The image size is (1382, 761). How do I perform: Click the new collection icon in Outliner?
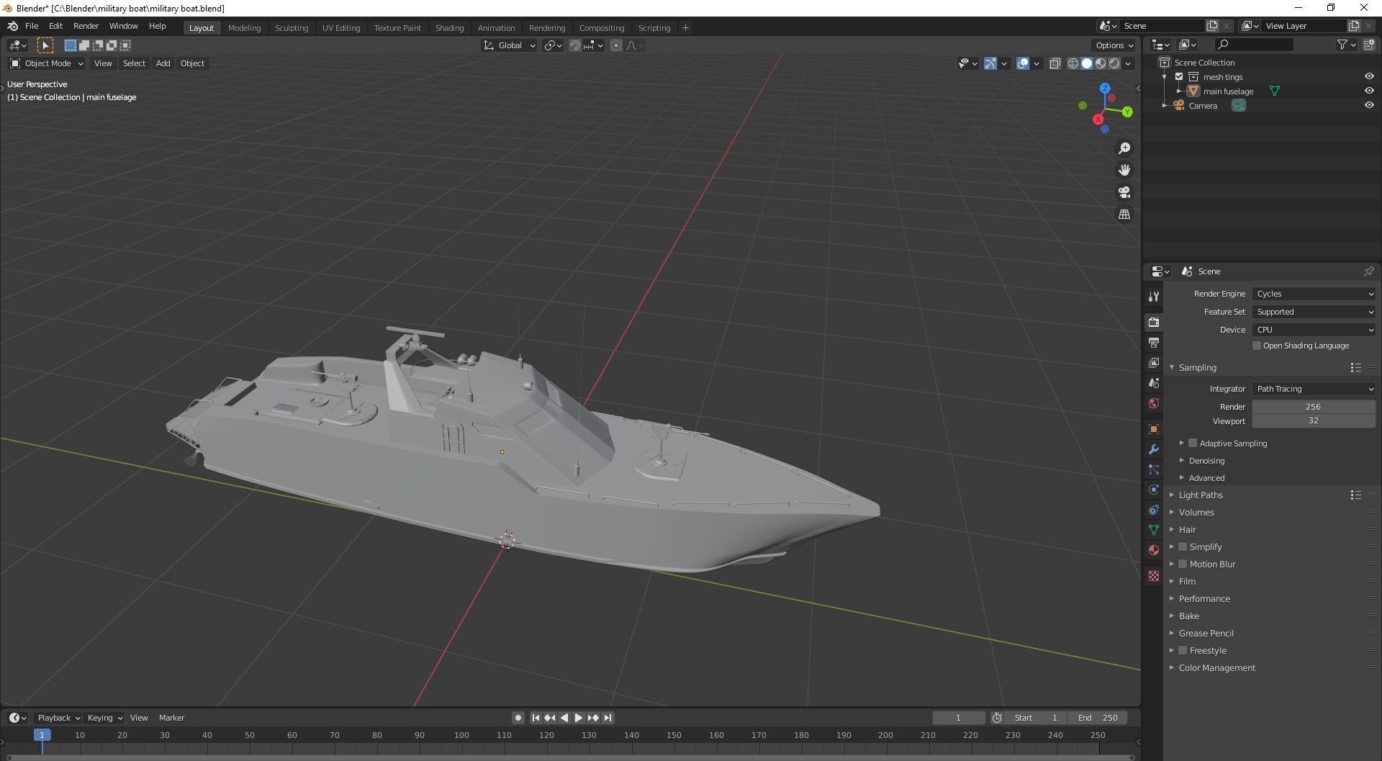tap(1369, 45)
